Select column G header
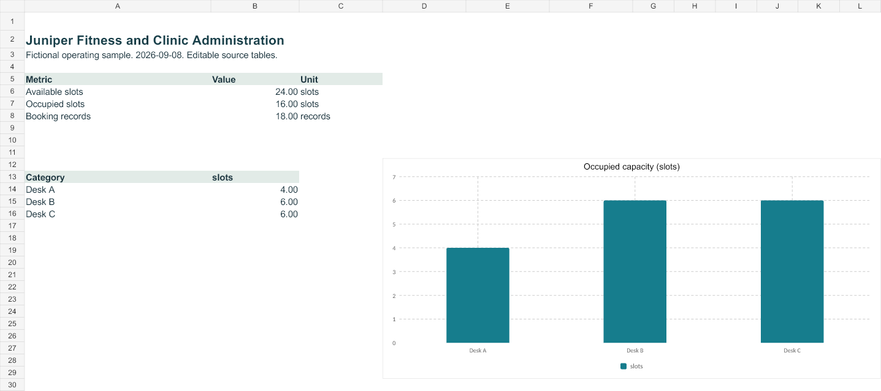This screenshot has width=881, height=391. (x=654, y=6)
